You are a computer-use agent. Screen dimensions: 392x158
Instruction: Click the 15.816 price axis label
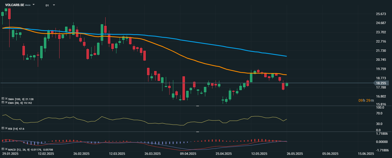(x=381, y=104)
